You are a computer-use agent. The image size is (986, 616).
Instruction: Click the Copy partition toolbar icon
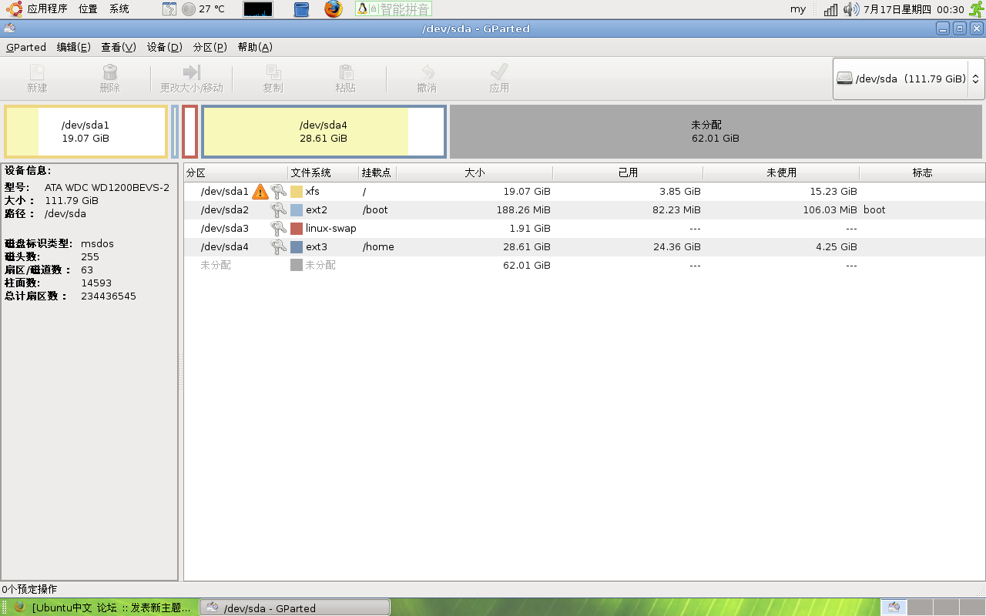pyautogui.click(x=273, y=72)
